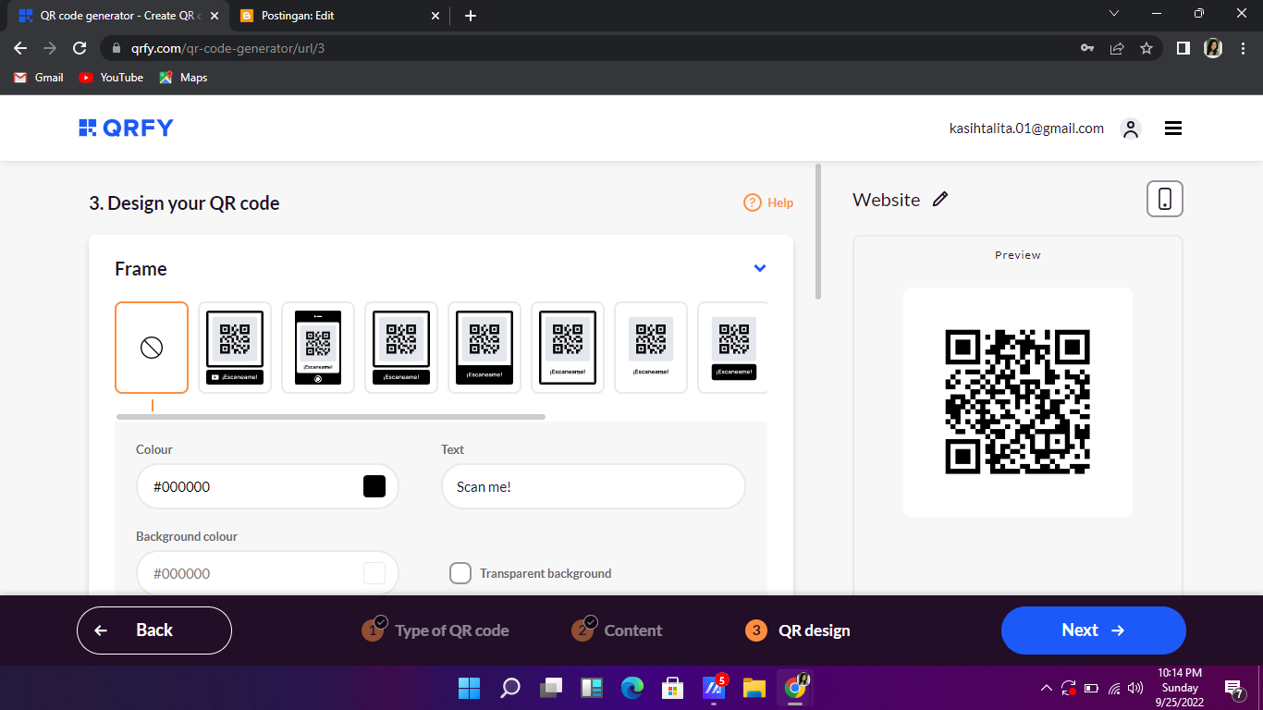
Task: Open the browser side panel icon
Action: pos(1183,48)
